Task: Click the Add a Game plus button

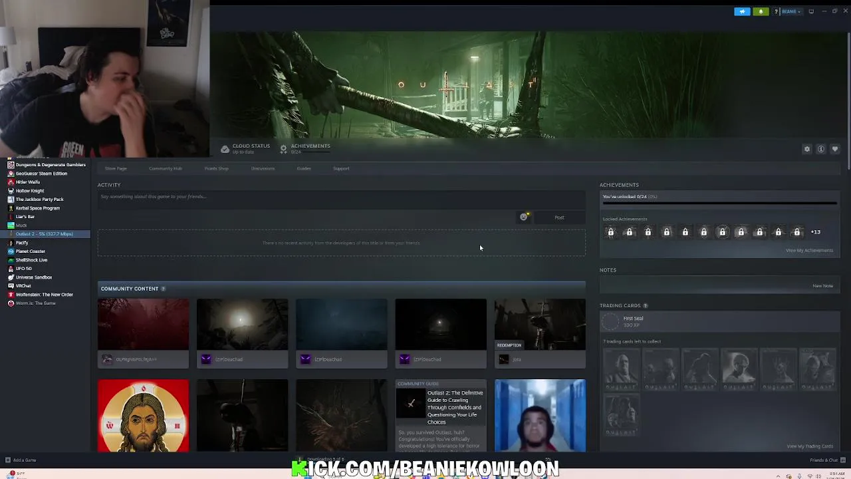Action: [x=8, y=460]
